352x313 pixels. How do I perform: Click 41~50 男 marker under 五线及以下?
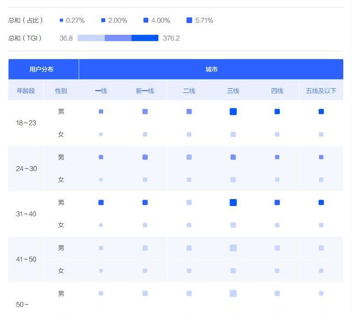click(x=321, y=248)
